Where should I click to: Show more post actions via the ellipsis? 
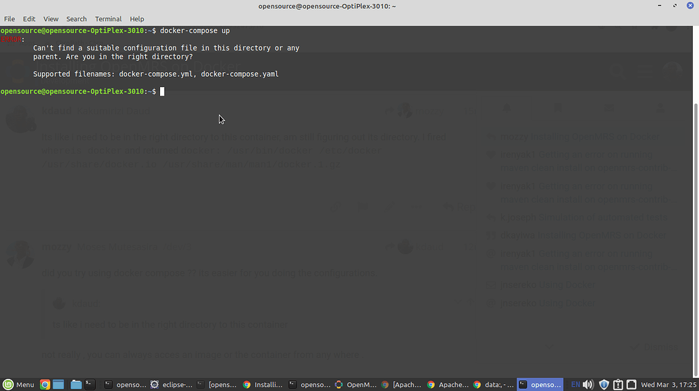pos(417,207)
